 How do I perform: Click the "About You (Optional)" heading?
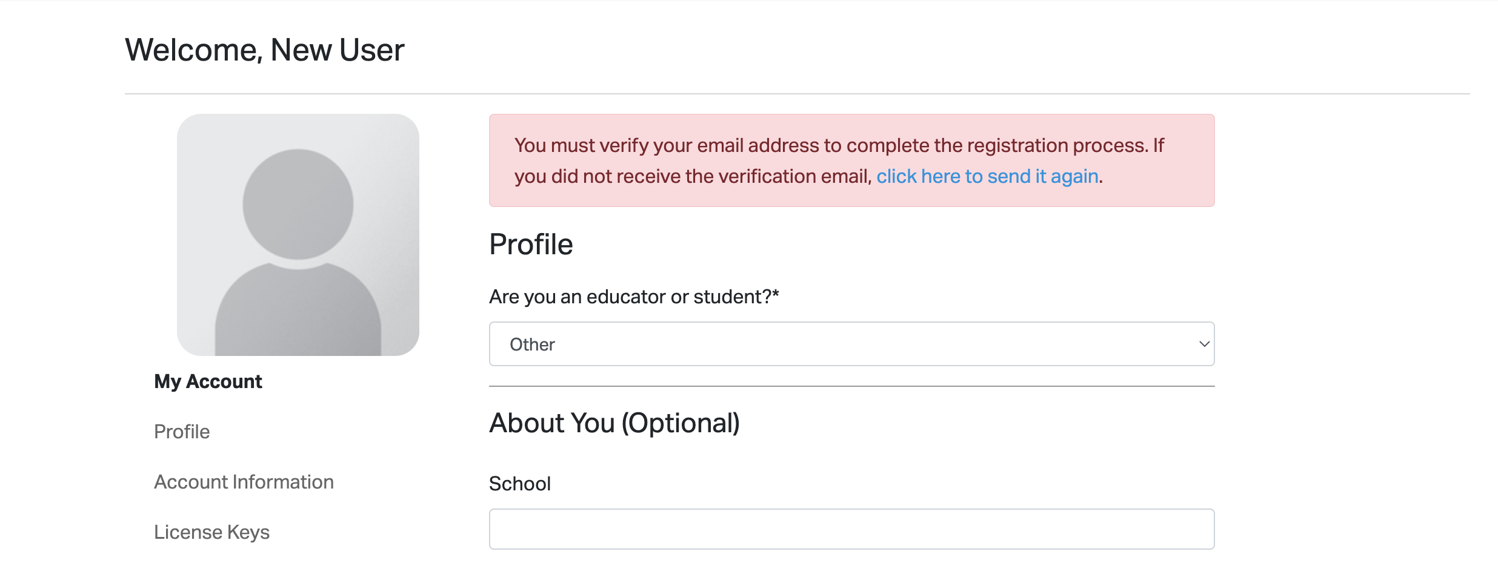point(614,423)
